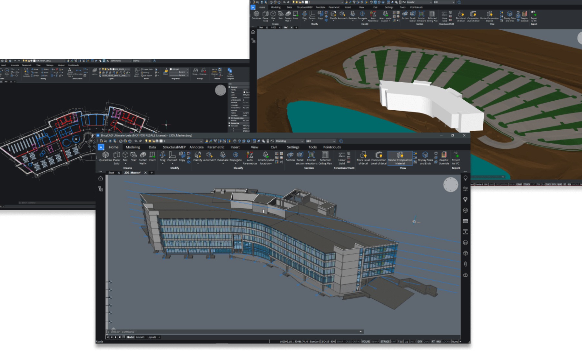Open the Modeling workspace dropdown
The height and width of the screenshot is (351, 582).
(x=289, y=141)
